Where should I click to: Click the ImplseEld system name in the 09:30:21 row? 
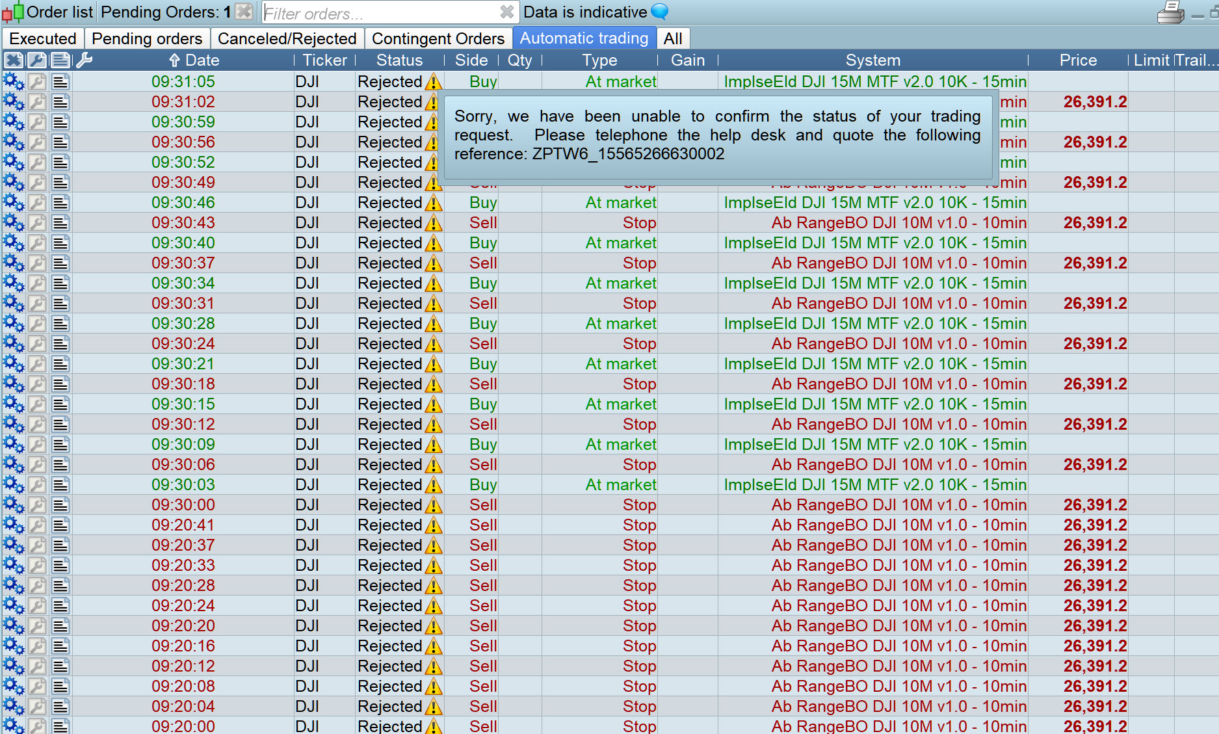point(875,364)
